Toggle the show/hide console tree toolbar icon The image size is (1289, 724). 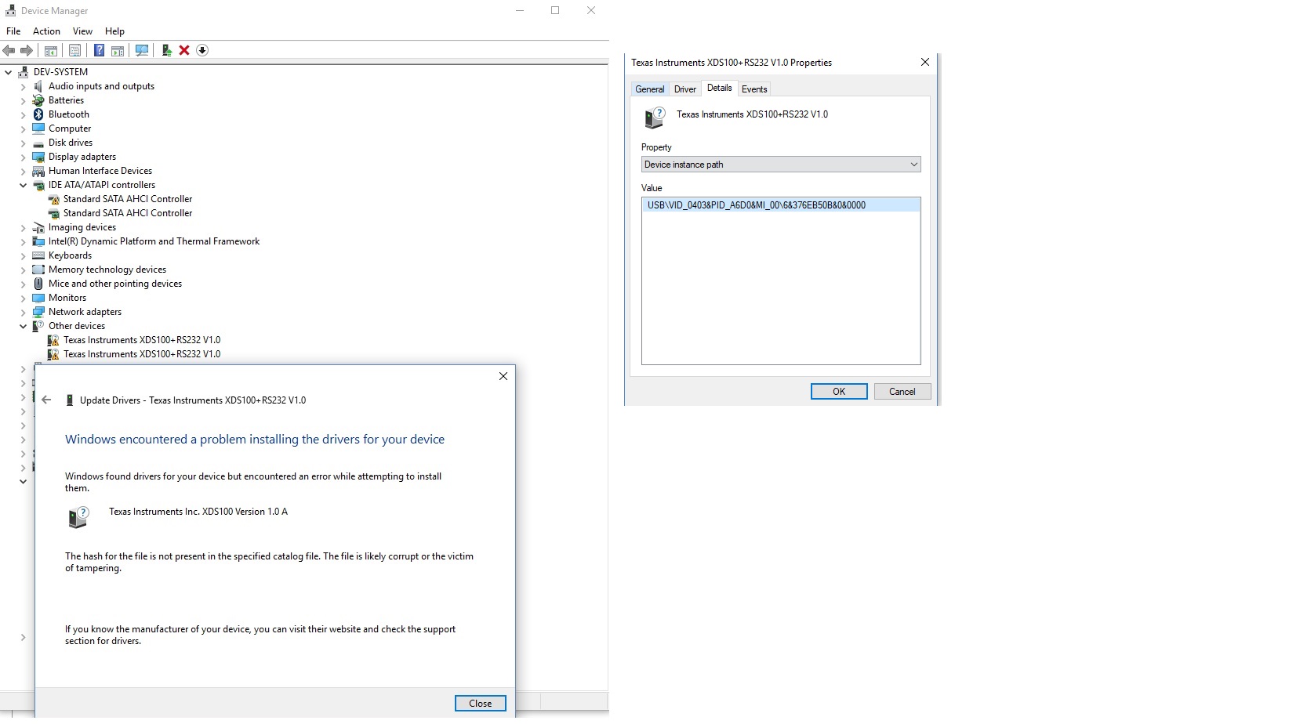(x=51, y=50)
